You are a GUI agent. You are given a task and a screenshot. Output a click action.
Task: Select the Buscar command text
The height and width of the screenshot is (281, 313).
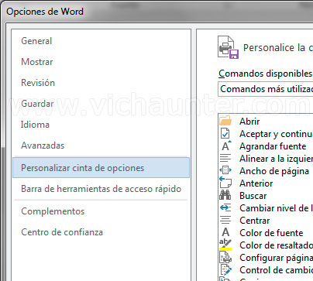coord(253,196)
